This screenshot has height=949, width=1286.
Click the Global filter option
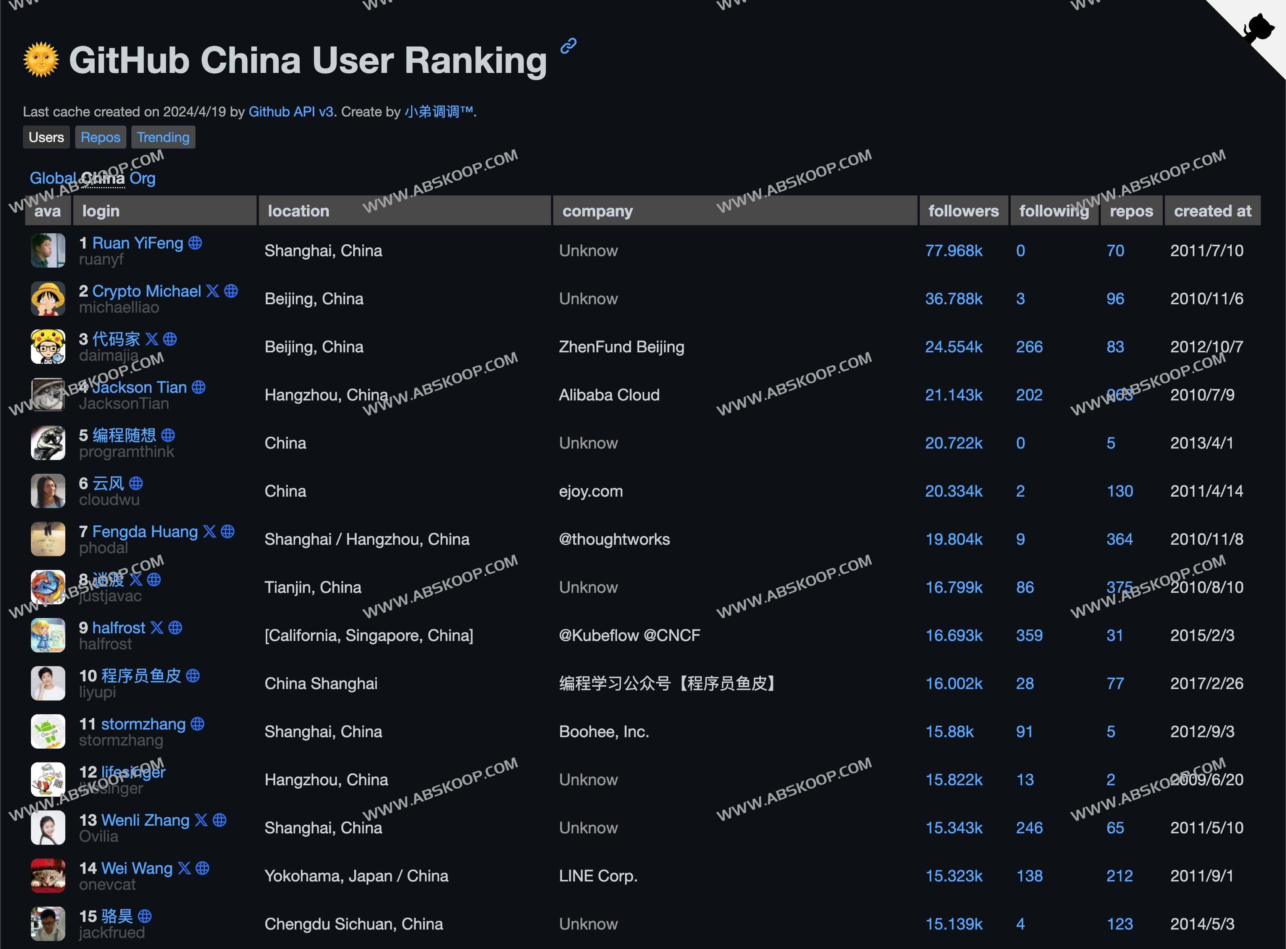click(53, 178)
